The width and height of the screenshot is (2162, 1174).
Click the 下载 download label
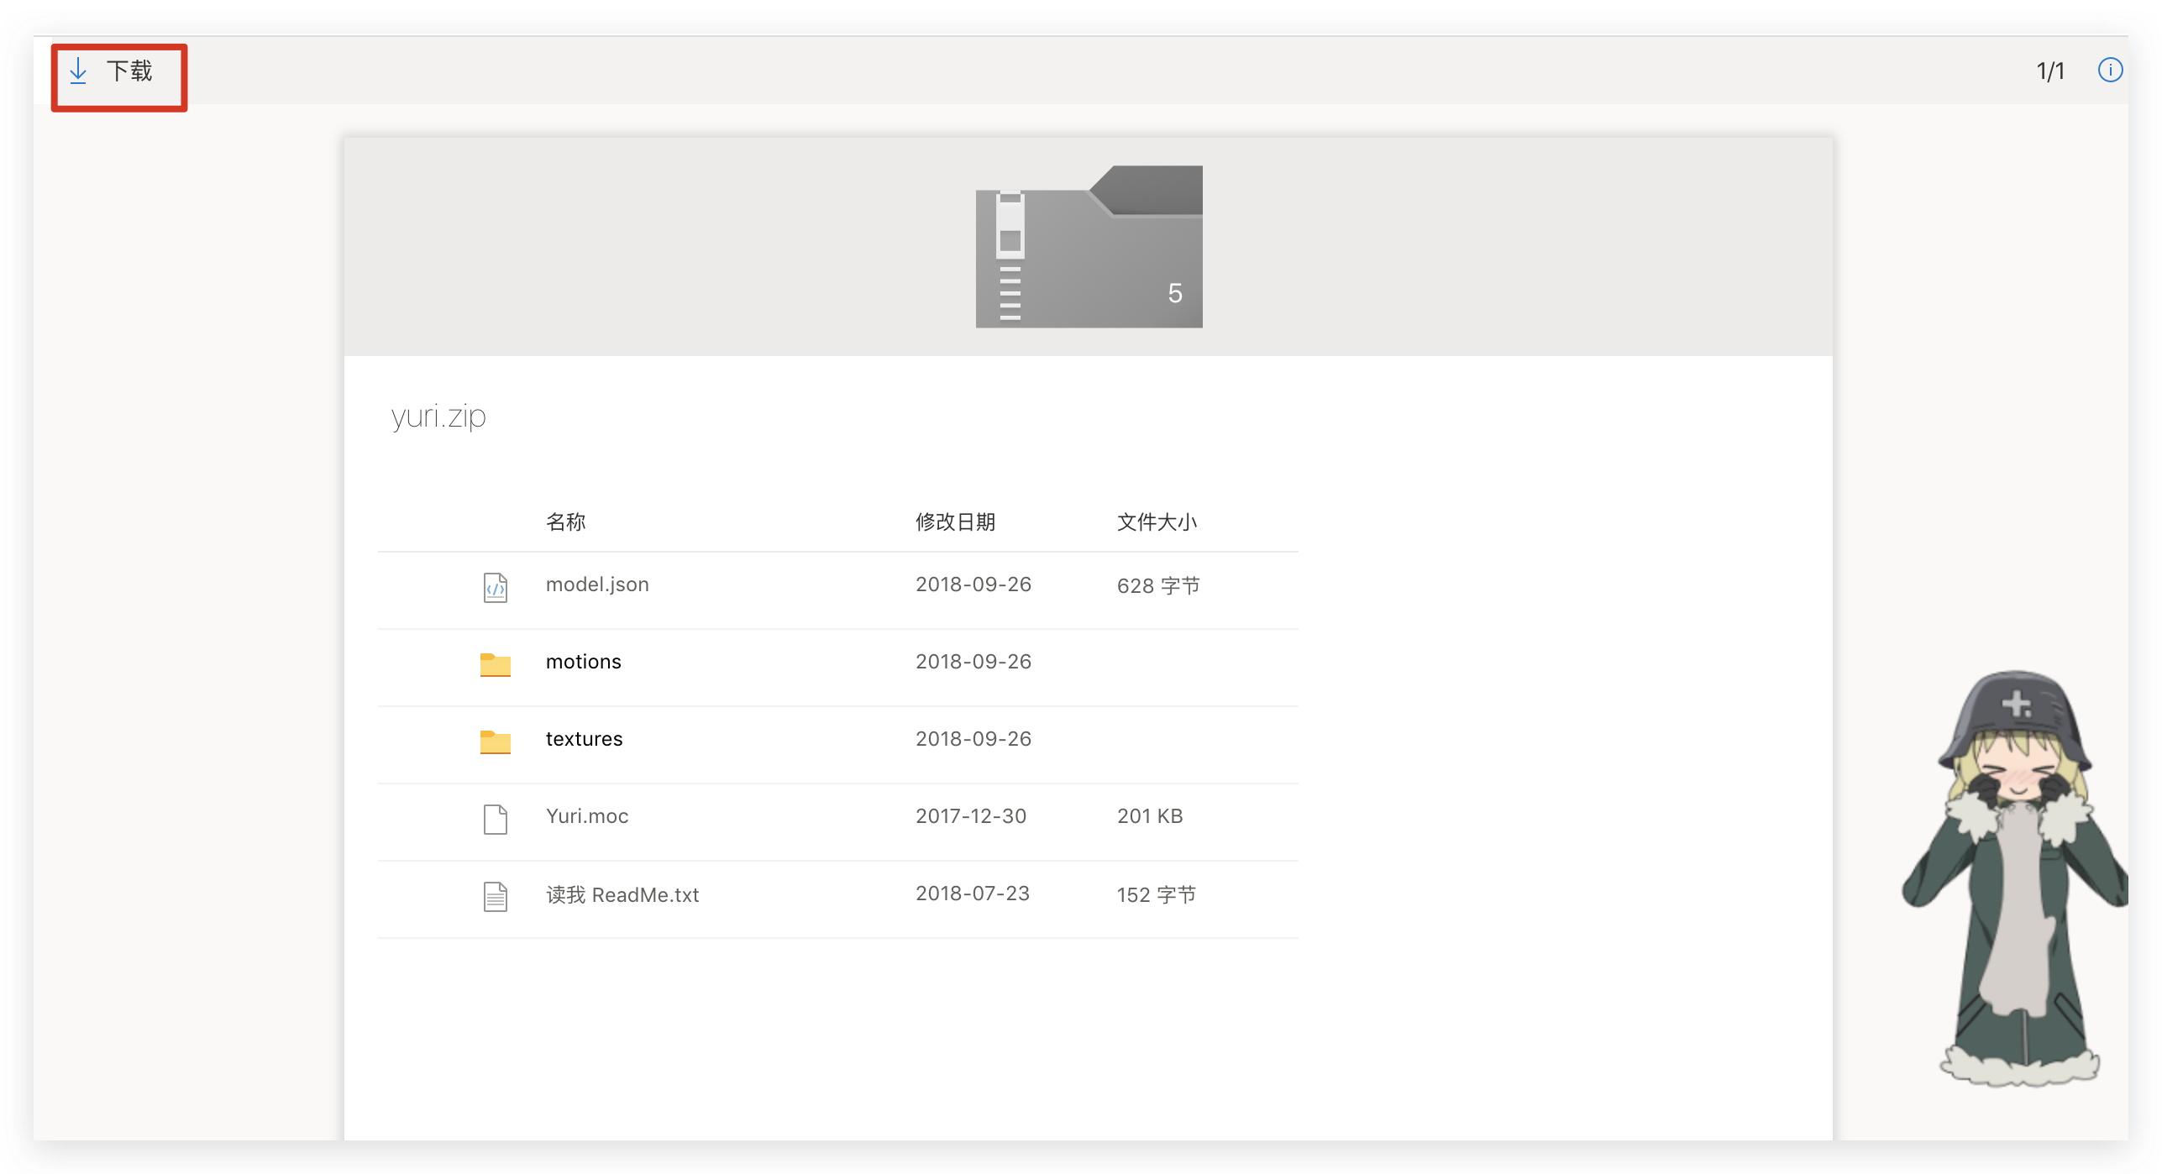point(129,71)
